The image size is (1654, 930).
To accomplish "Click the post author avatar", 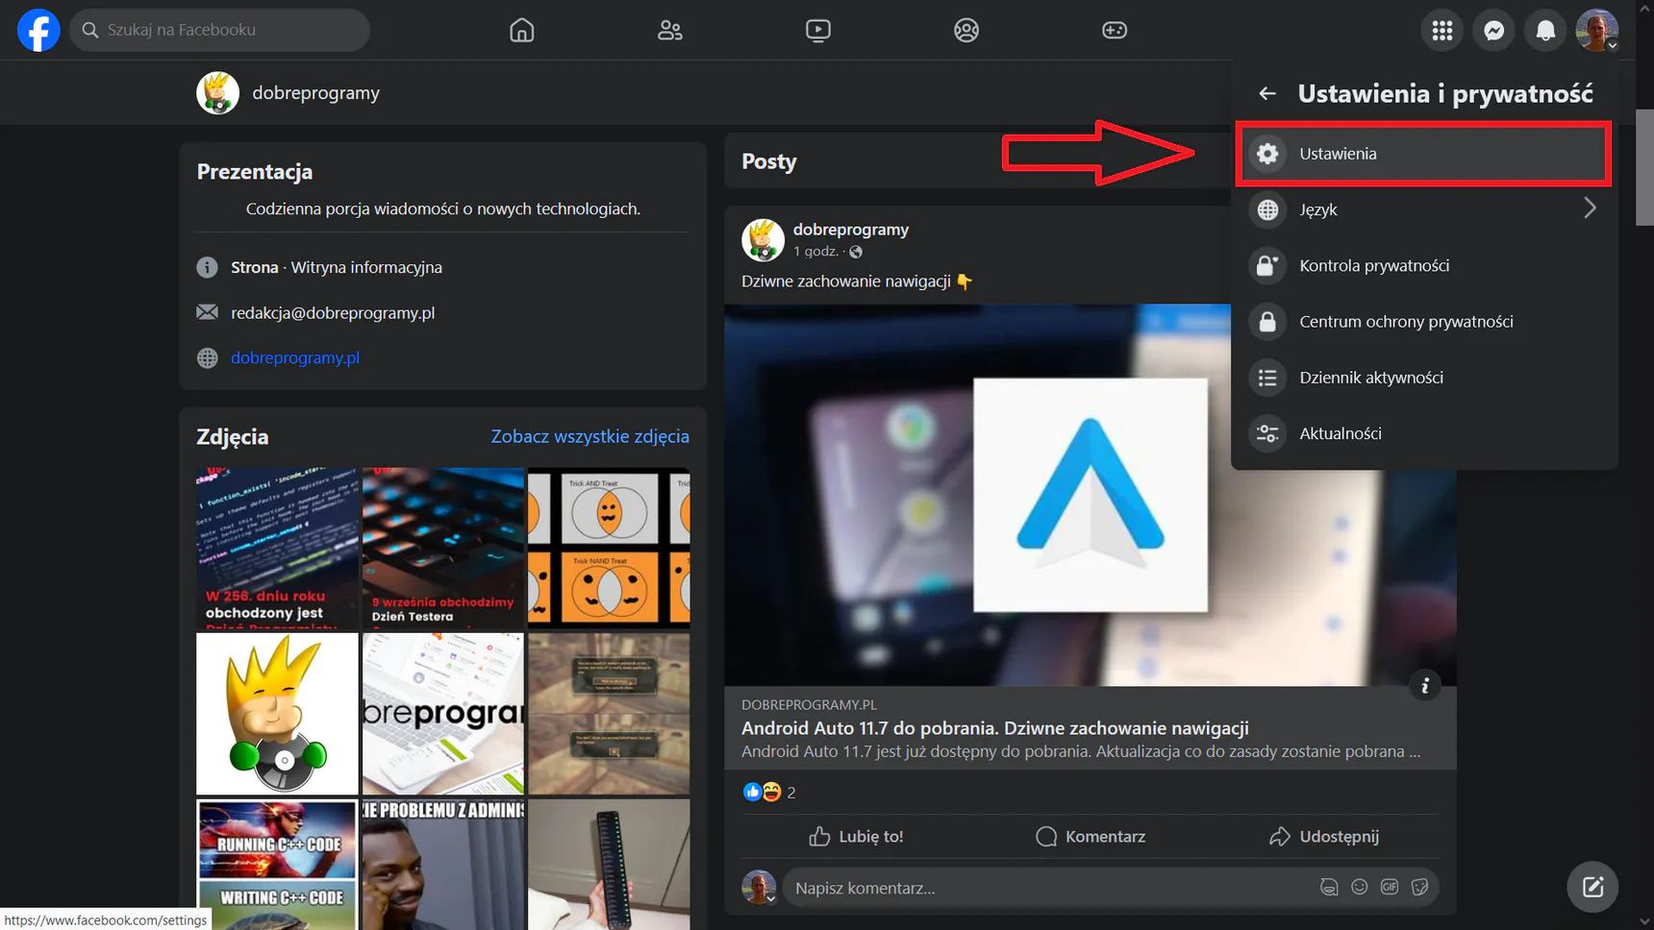I will click(764, 240).
